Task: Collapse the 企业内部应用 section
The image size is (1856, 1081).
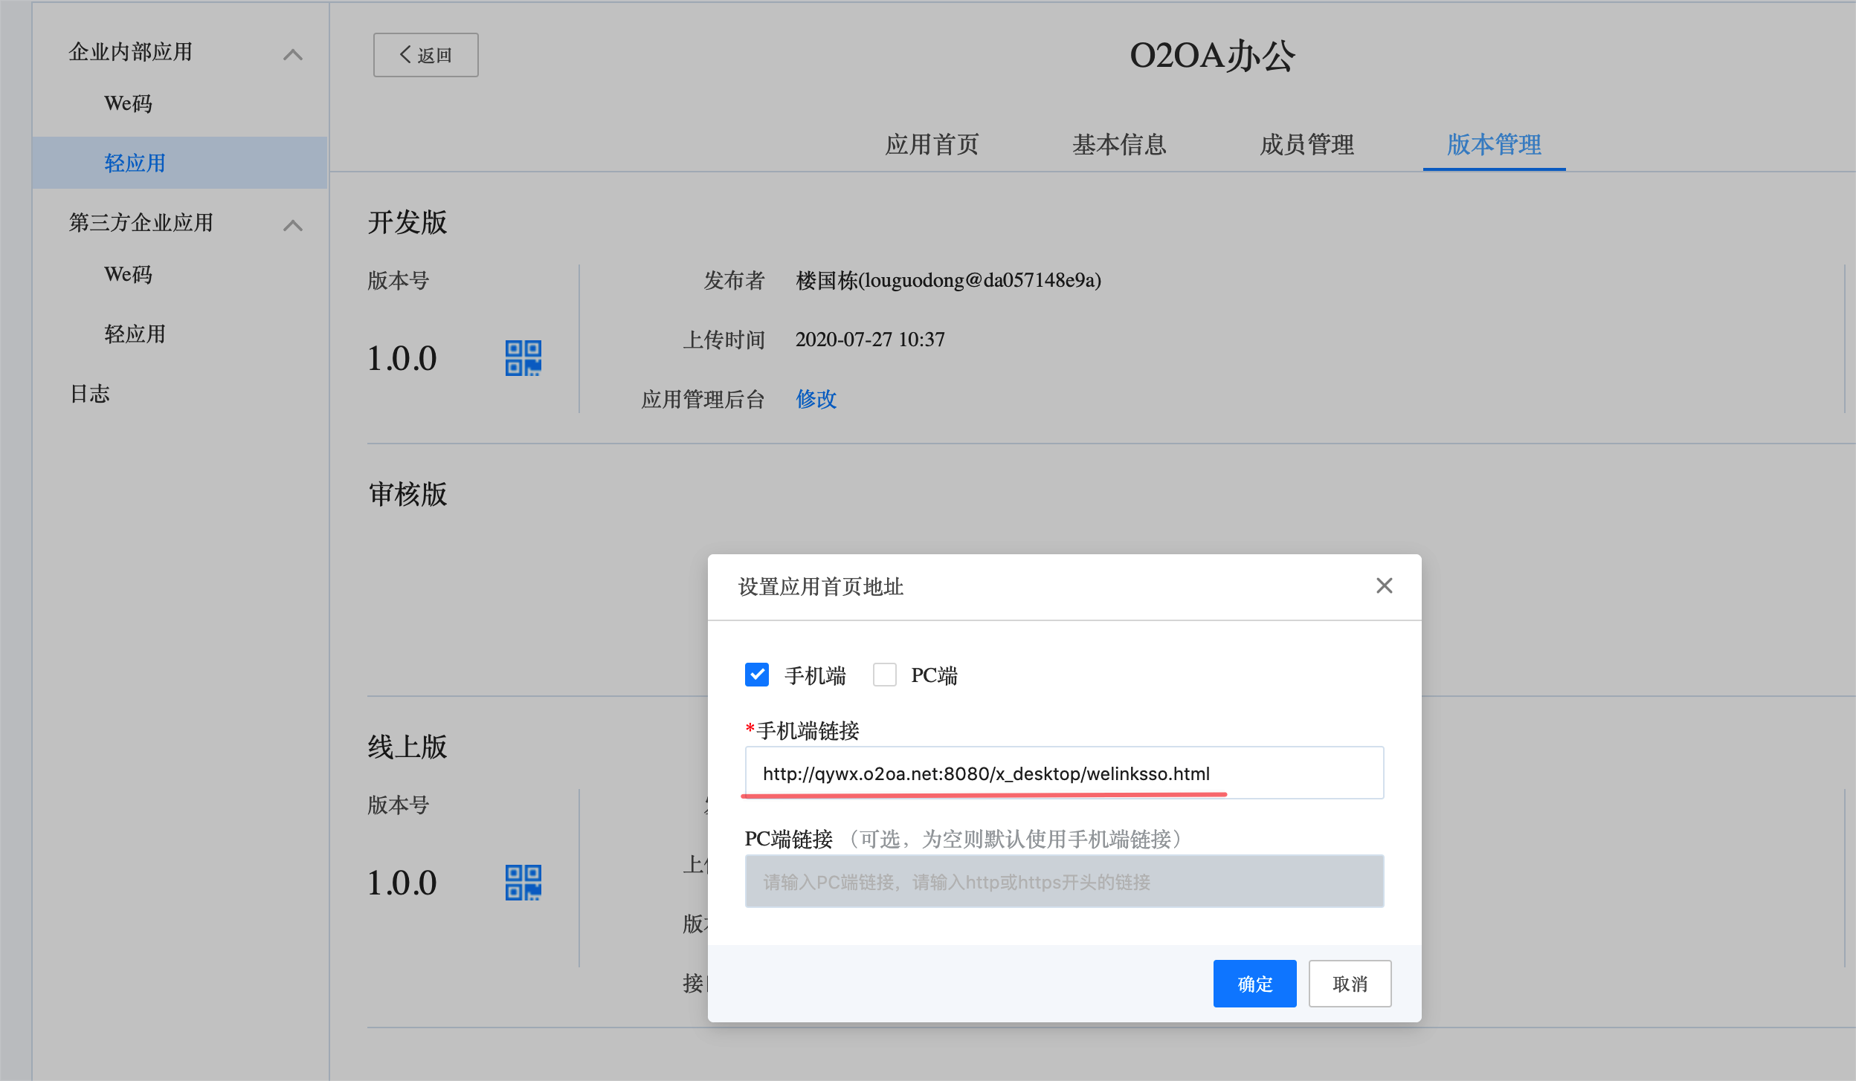Action: coord(293,54)
